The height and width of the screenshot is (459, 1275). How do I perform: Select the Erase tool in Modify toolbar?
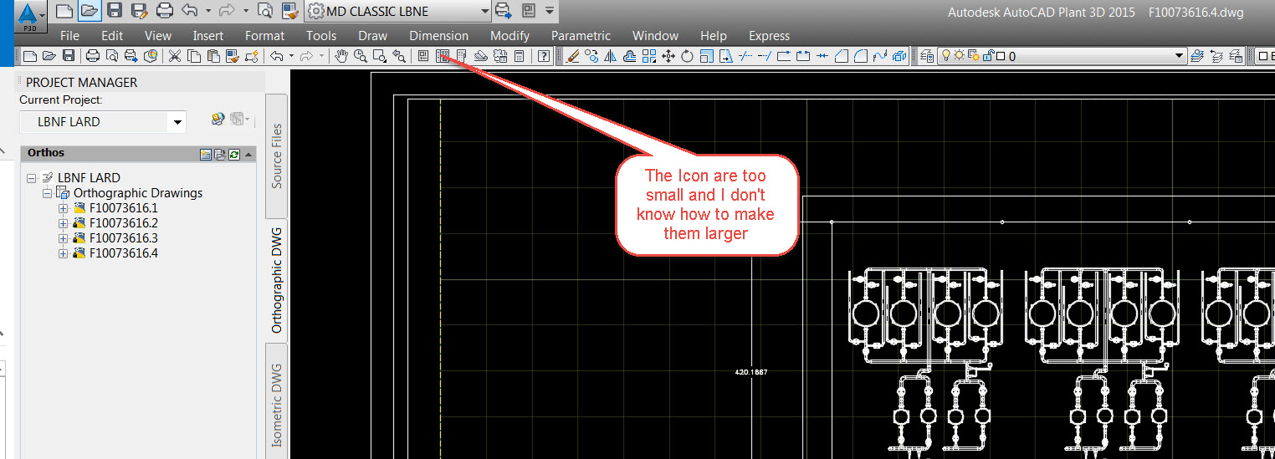(x=572, y=56)
